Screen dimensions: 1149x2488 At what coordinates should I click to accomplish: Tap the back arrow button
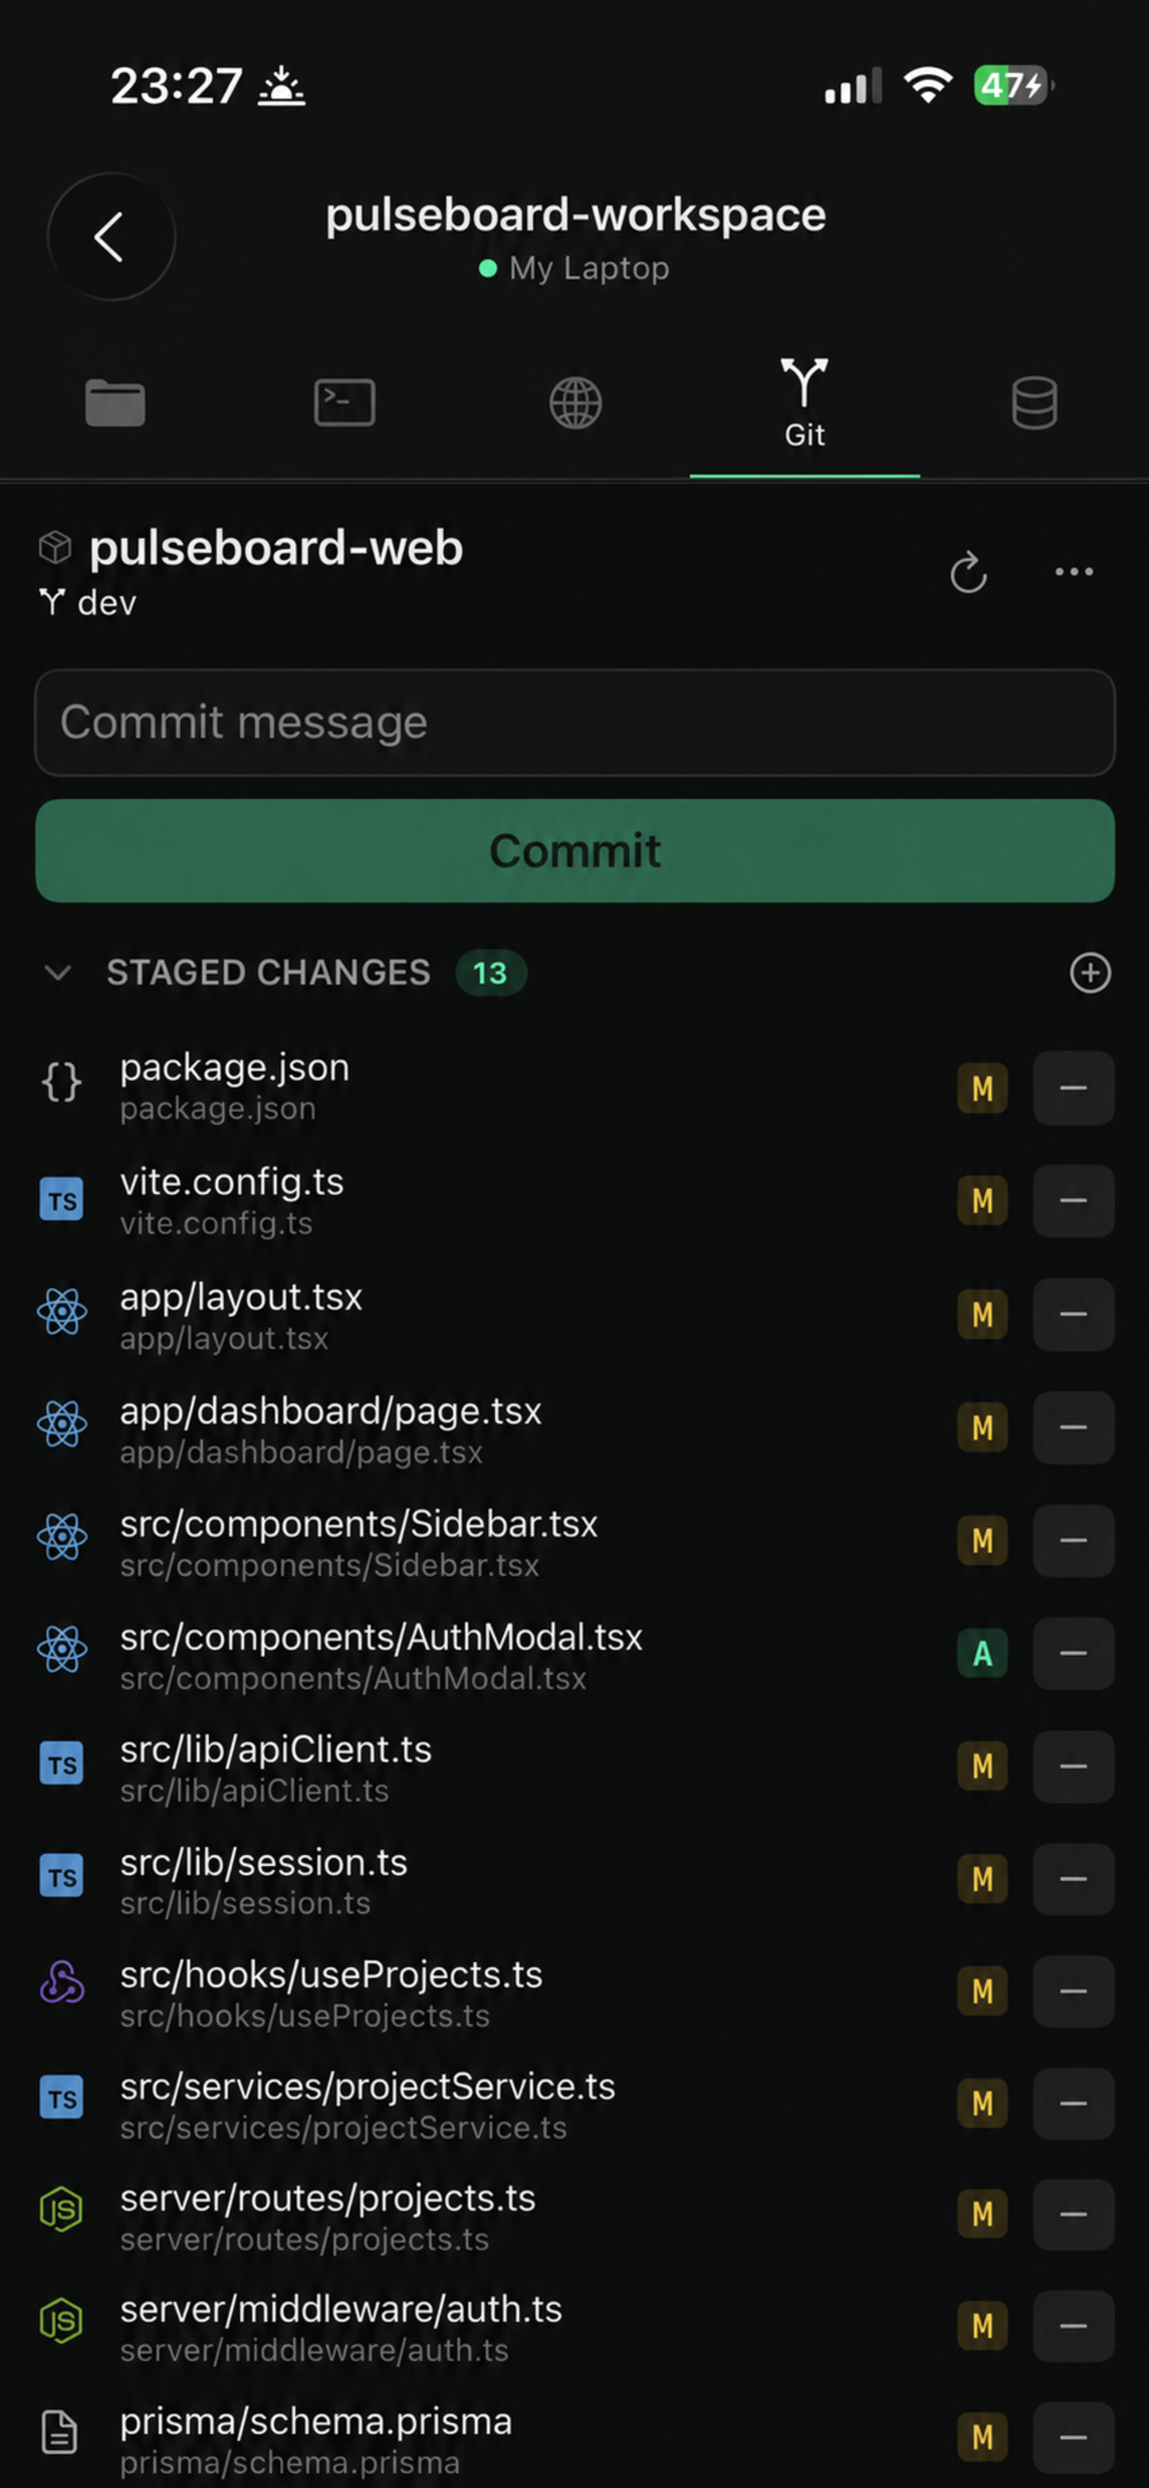click(111, 237)
